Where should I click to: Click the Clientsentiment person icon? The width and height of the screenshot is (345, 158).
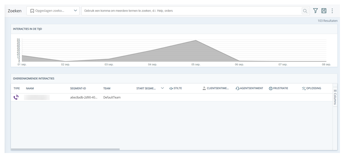coord(204,88)
